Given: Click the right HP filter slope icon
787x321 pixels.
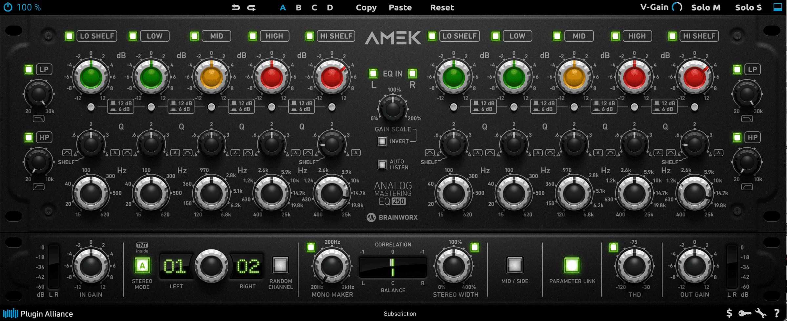Looking at the screenshot, I should click(747, 187).
